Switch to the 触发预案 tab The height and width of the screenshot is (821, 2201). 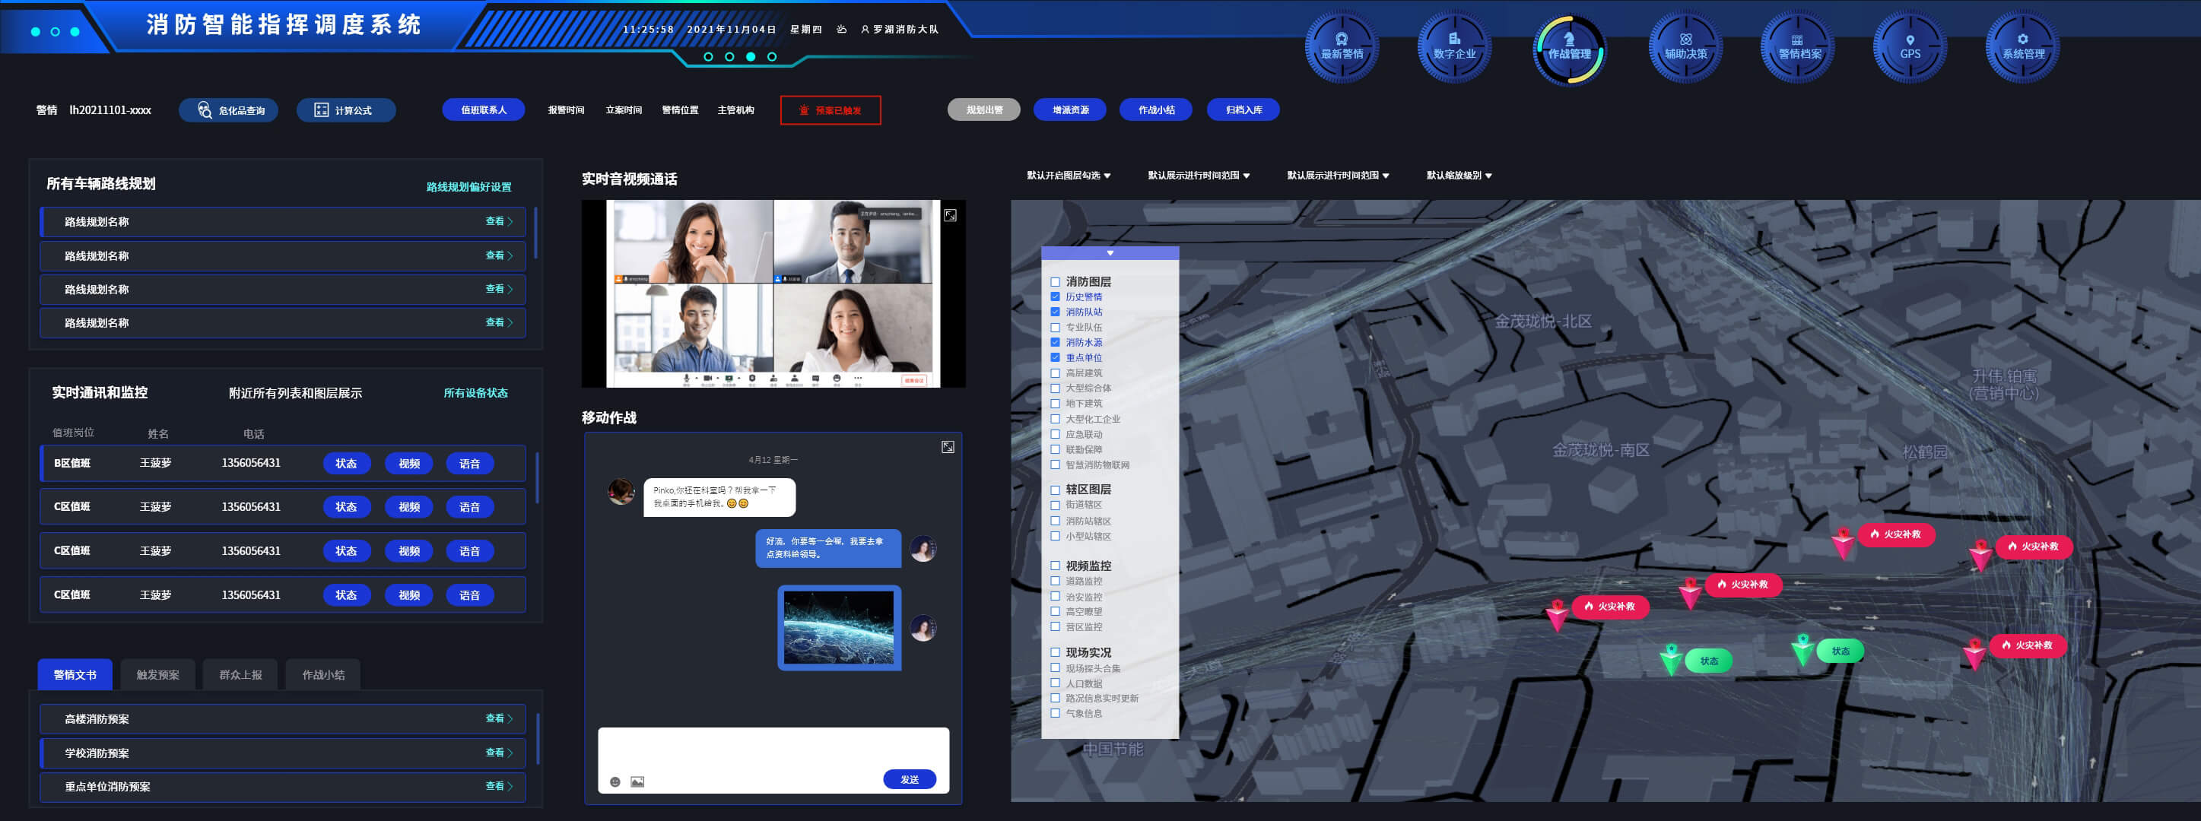pyautogui.click(x=158, y=675)
